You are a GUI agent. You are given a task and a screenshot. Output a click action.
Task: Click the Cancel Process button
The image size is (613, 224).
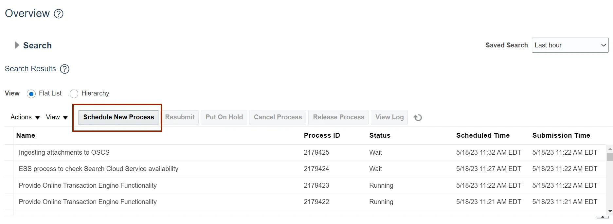[x=278, y=117]
